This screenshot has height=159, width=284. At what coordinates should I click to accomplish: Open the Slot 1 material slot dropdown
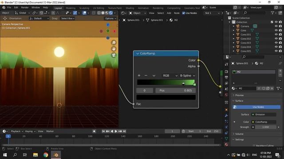pos(212,13)
